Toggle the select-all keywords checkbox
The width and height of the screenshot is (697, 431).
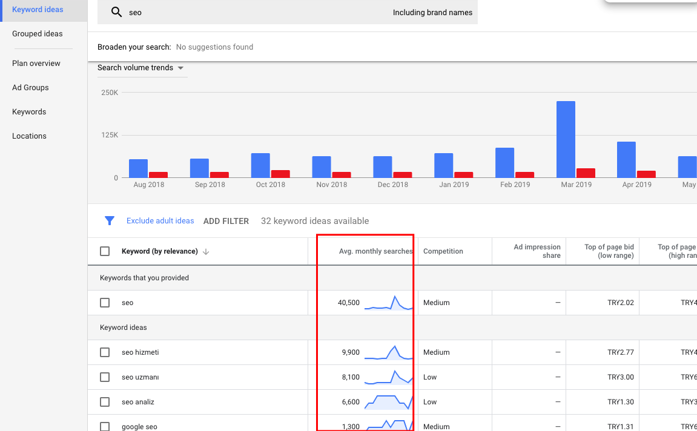point(105,251)
